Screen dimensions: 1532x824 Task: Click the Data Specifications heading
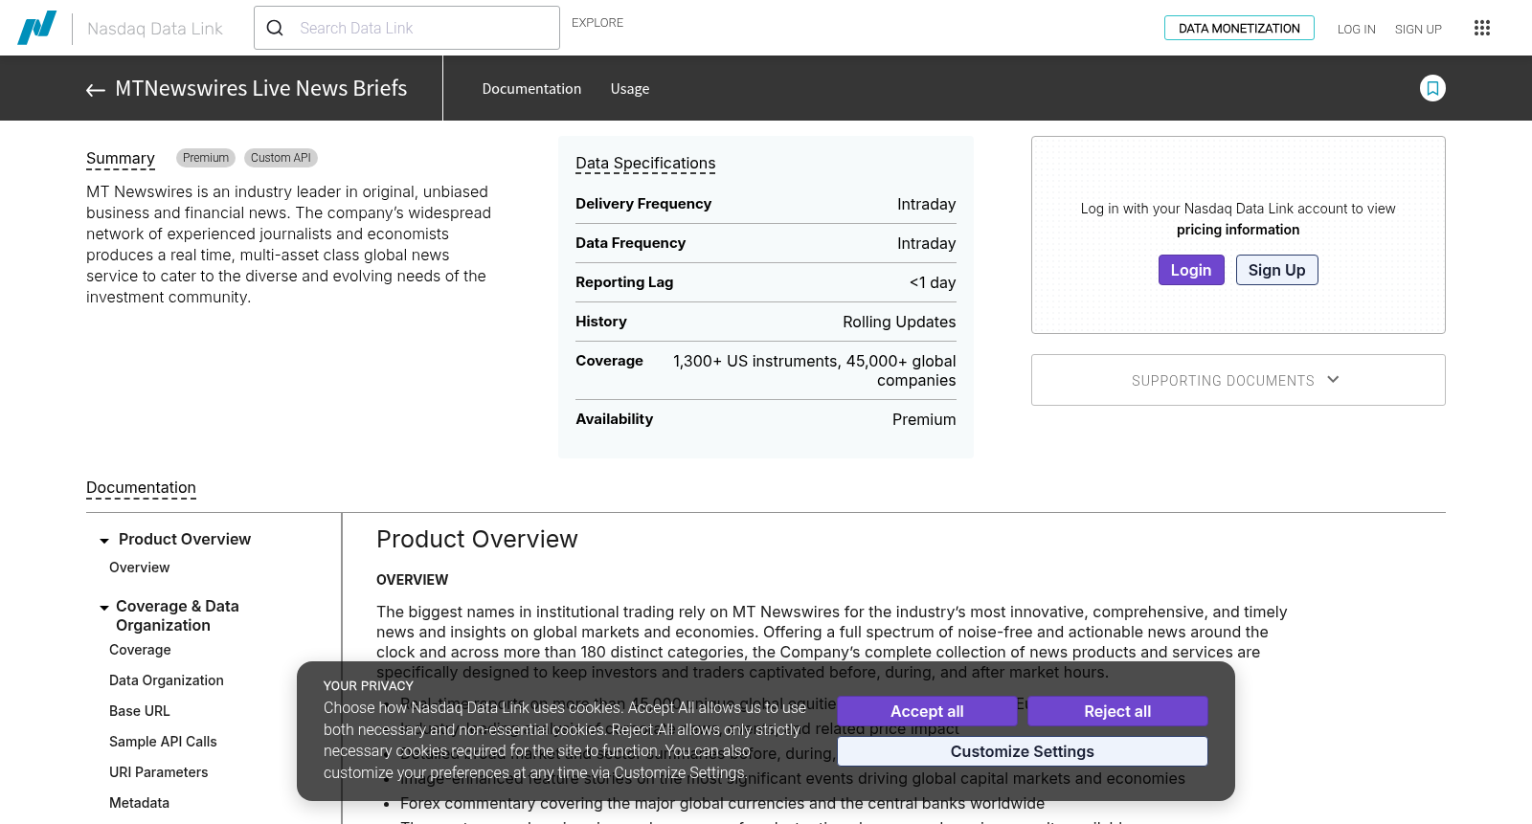click(x=645, y=164)
